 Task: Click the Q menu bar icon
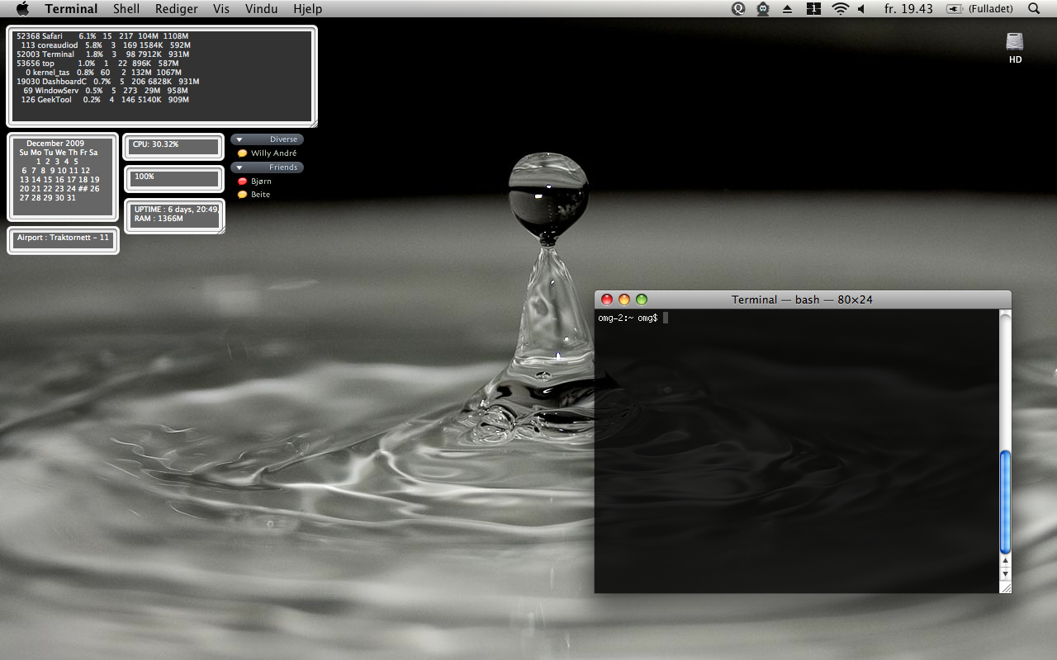pos(739,9)
